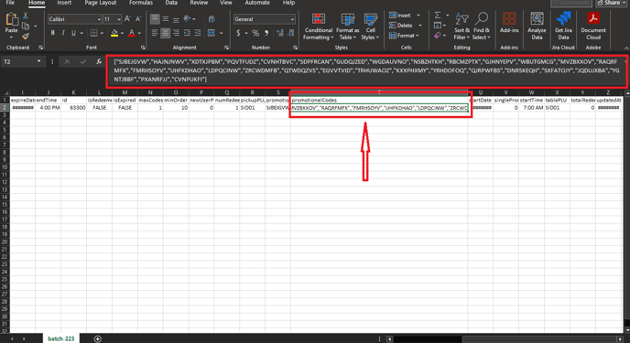Open Cell Styles dropdown
This screenshot has height=343, width=630.
(x=370, y=27)
